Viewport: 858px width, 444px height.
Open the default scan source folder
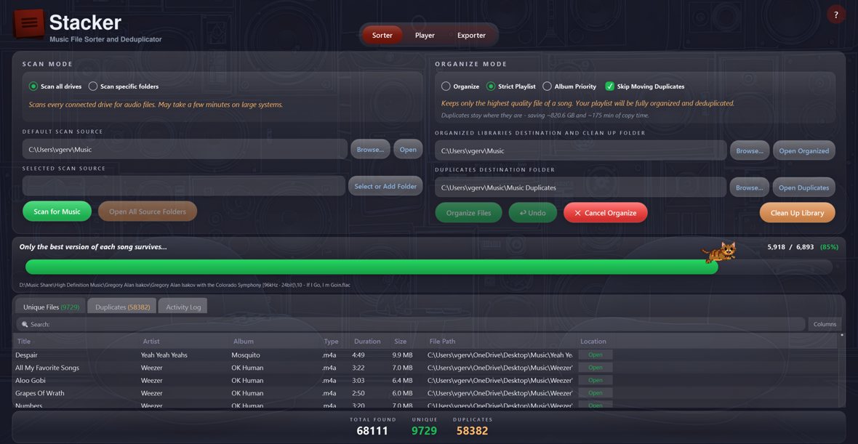coord(408,149)
